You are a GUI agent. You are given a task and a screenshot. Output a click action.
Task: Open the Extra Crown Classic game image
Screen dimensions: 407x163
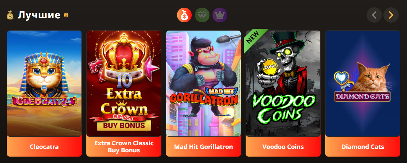click(124, 83)
